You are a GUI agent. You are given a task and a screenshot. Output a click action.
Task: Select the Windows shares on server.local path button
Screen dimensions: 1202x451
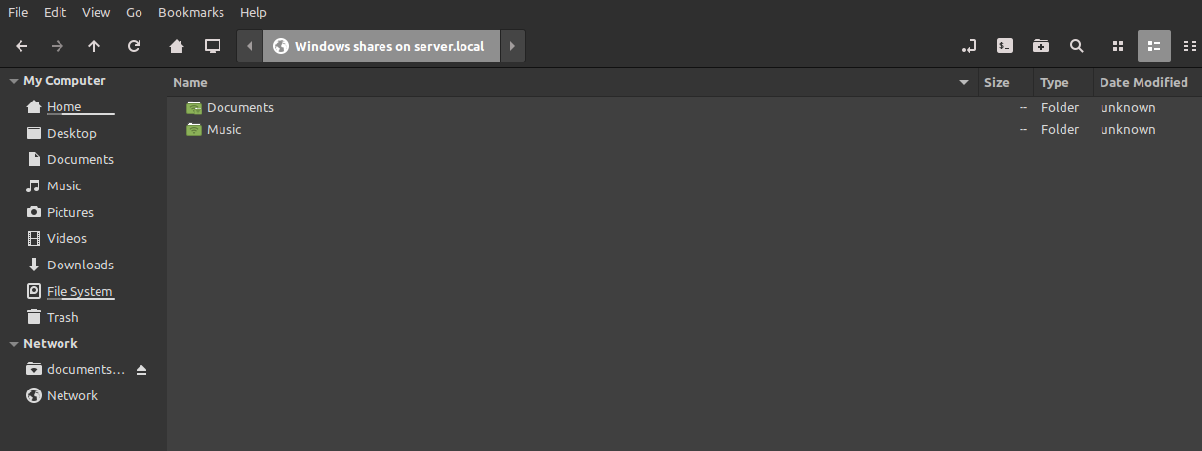point(381,46)
